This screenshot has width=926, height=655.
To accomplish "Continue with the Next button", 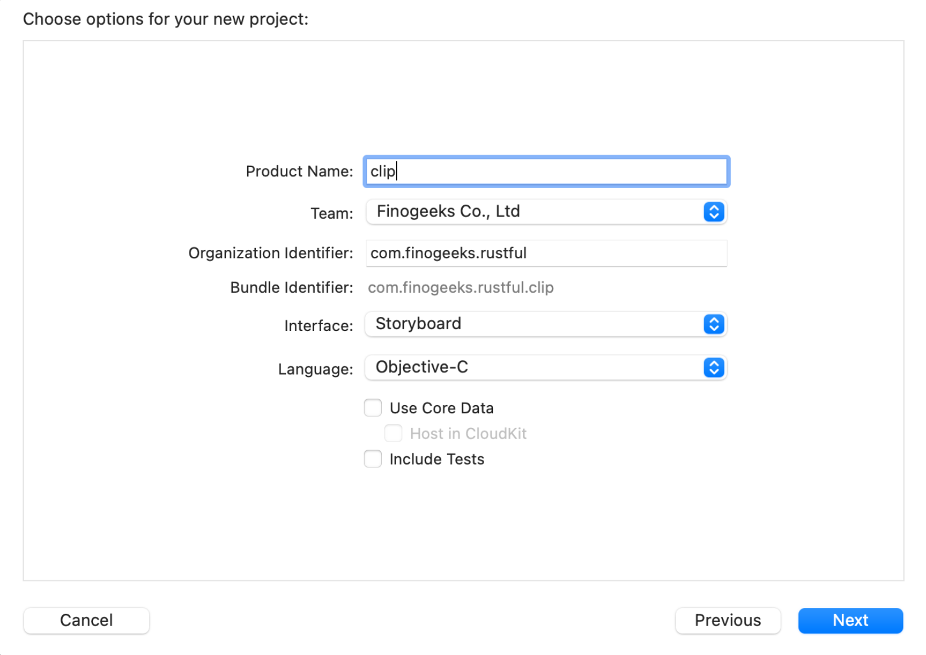I will coord(850,620).
